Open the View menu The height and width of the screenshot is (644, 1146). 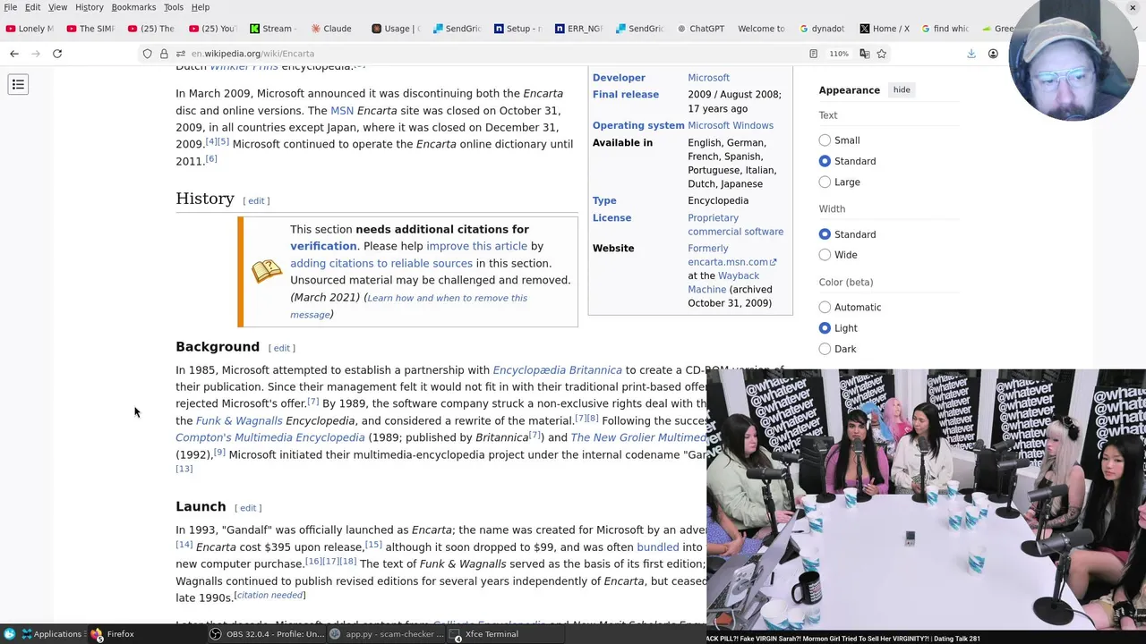[x=57, y=7]
